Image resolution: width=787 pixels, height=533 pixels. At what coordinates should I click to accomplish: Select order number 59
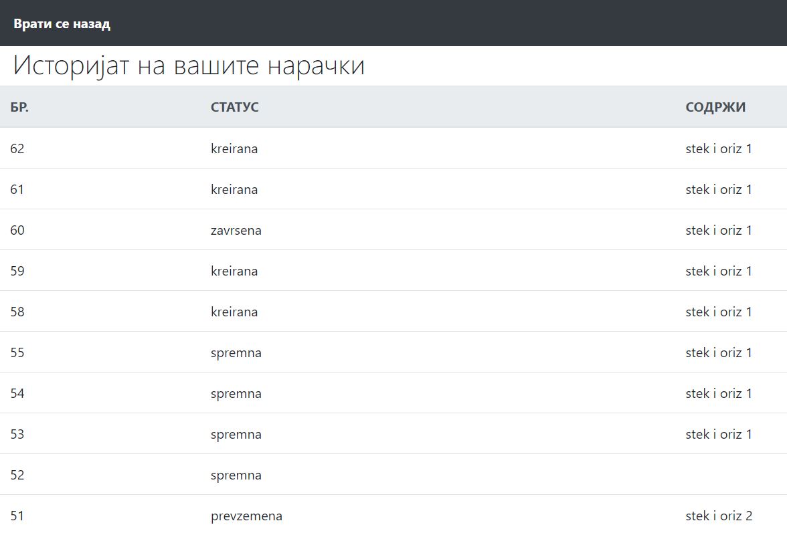[17, 271]
